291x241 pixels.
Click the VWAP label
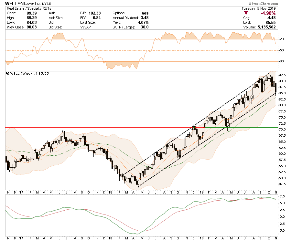(86, 27)
